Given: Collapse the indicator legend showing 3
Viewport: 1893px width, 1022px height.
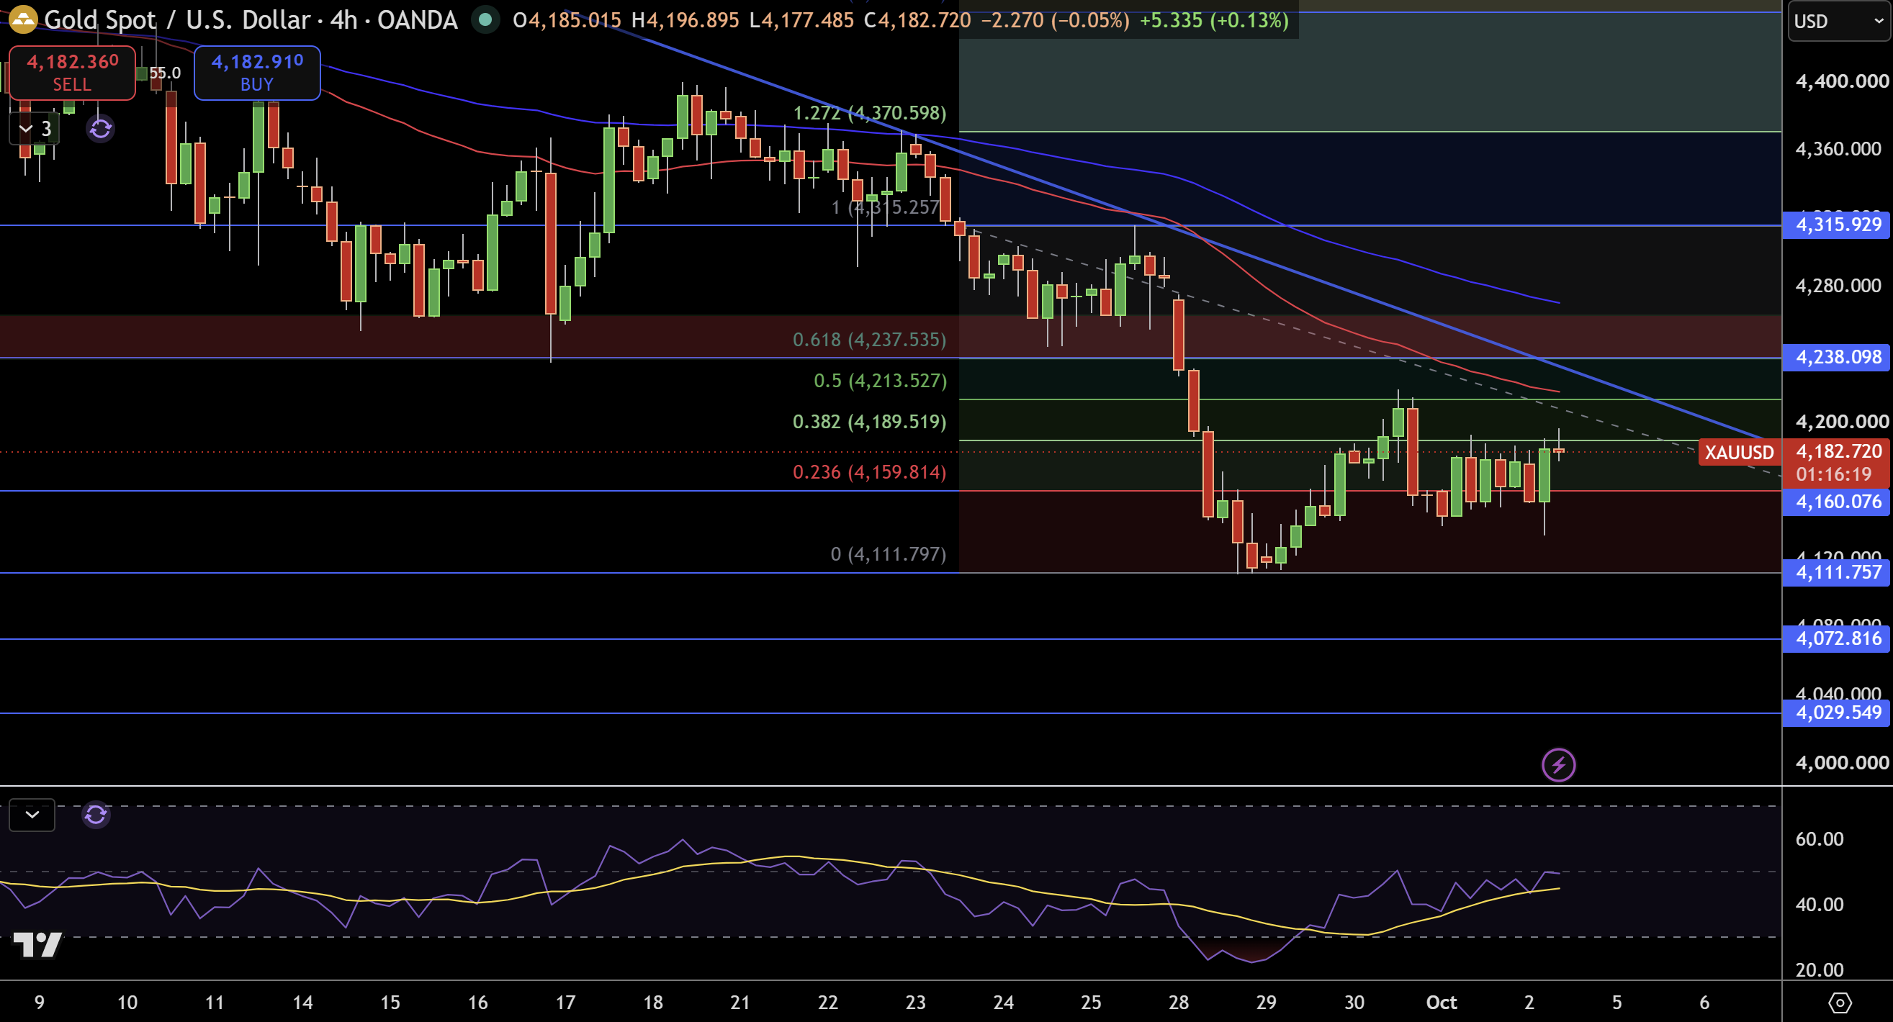Looking at the screenshot, I should [35, 130].
